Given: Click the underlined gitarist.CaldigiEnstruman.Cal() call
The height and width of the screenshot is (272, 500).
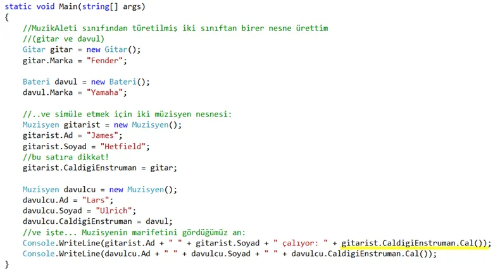Looking at the screenshot, I should click(x=413, y=244).
